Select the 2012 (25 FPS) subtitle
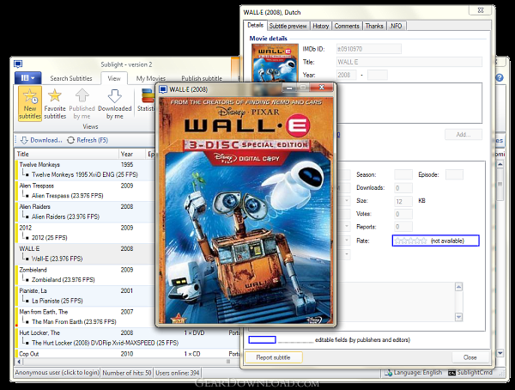Viewport: 515px width, 390px height. (49, 238)
